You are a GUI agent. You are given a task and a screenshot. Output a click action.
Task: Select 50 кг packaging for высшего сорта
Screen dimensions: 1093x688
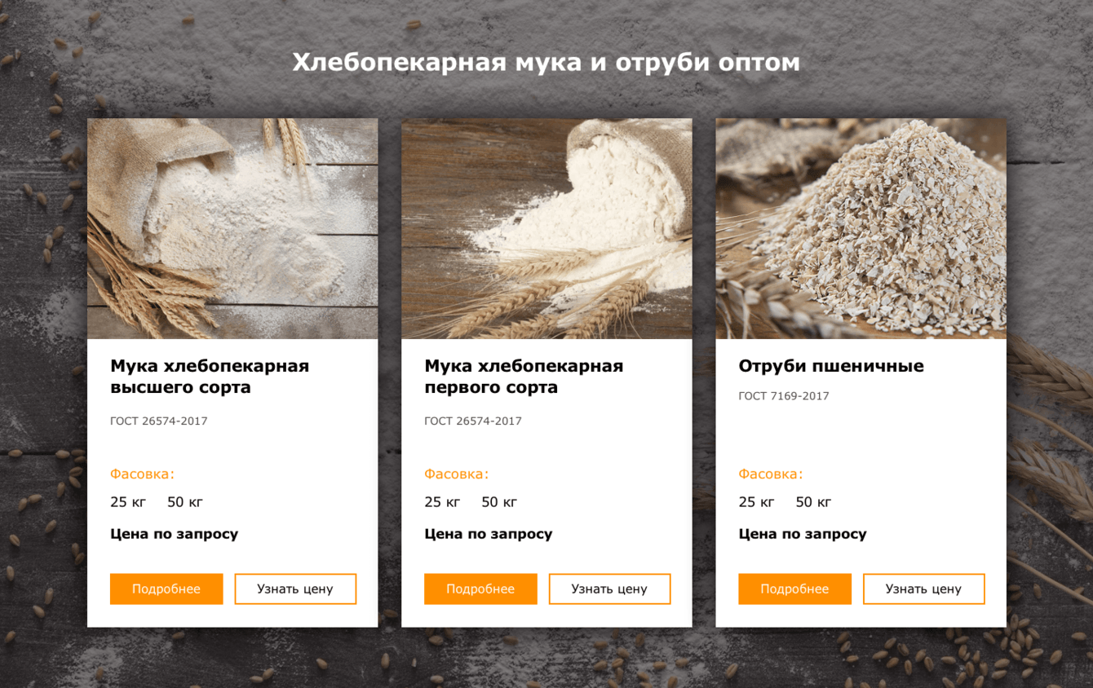[x=185, y=502]
